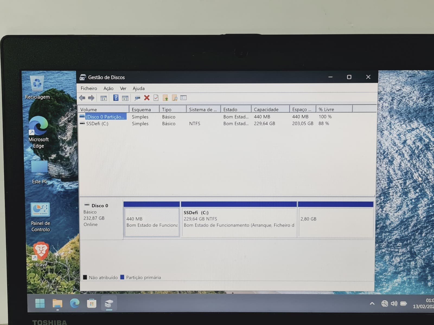Click the Back arrow toolbar icon

[82, 98]
